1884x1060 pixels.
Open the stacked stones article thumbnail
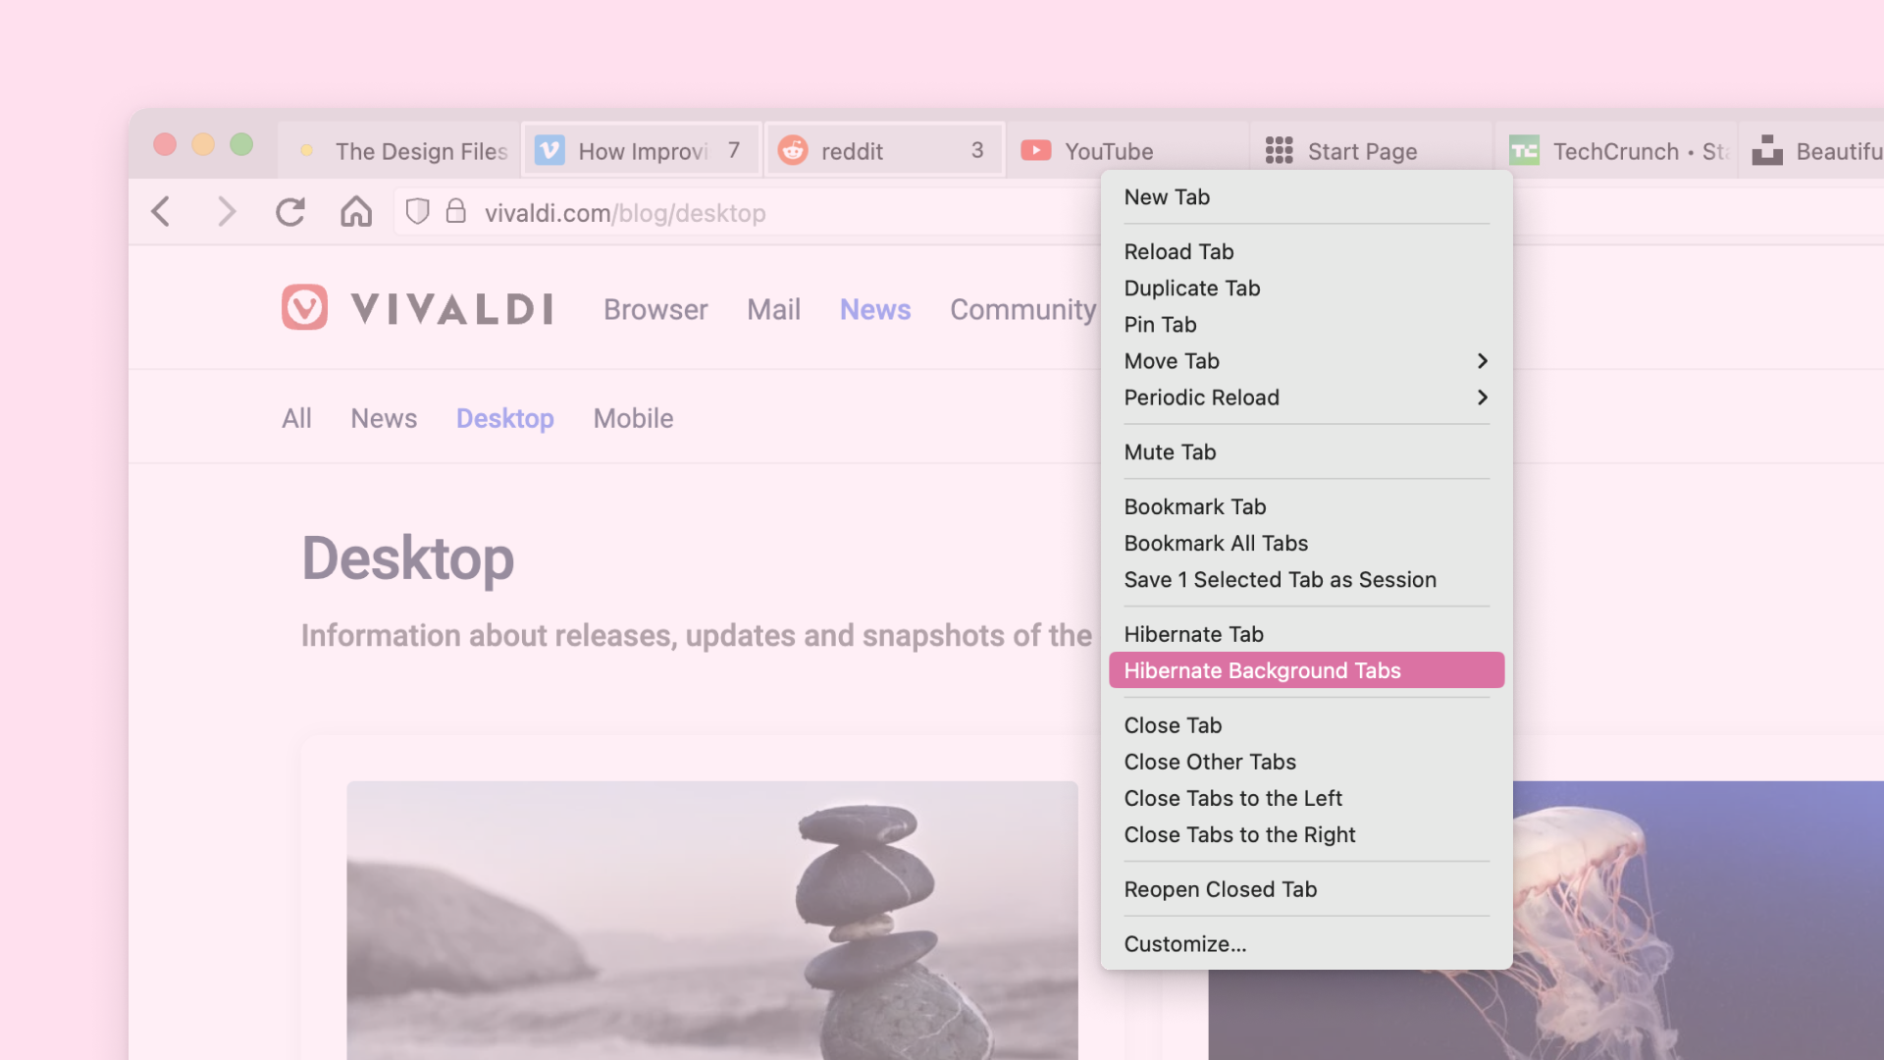[x=712, y=920]
